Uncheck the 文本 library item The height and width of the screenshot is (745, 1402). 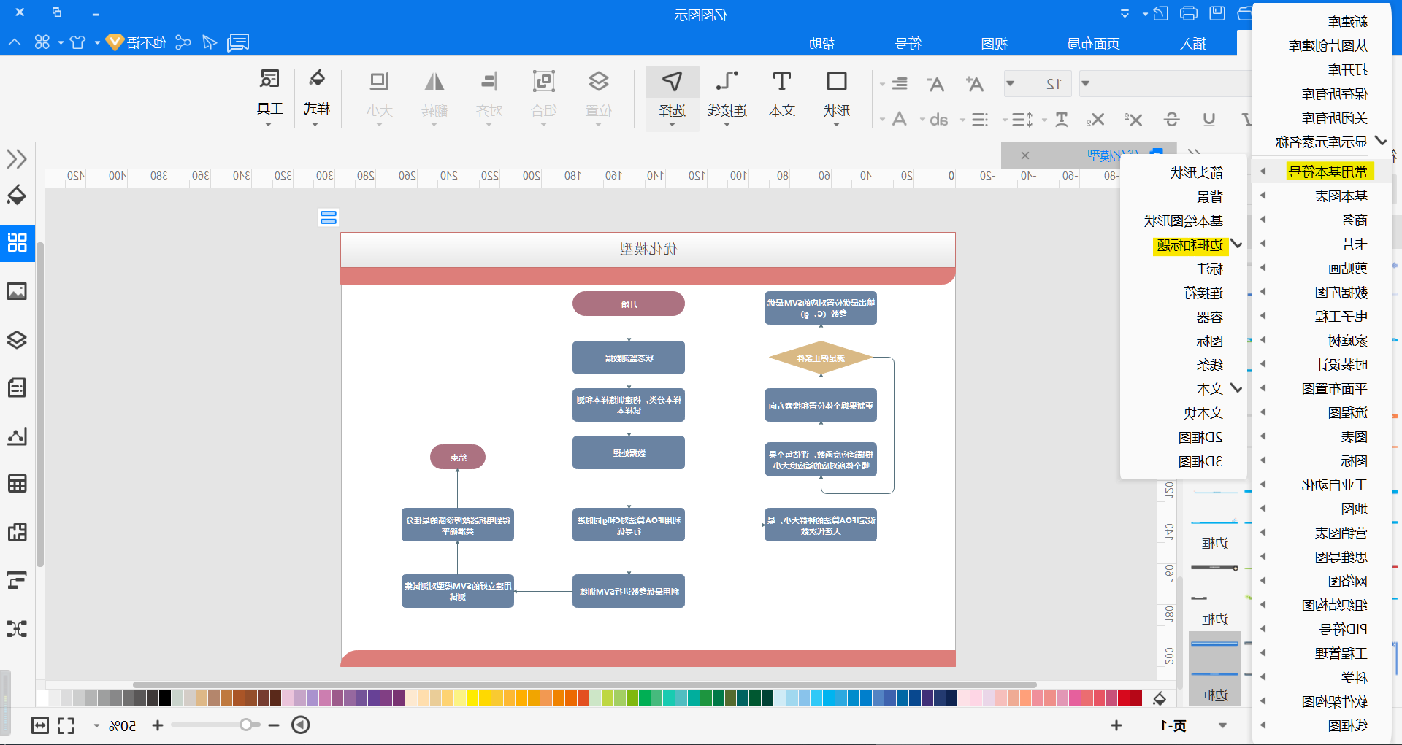click(1211, 389)
